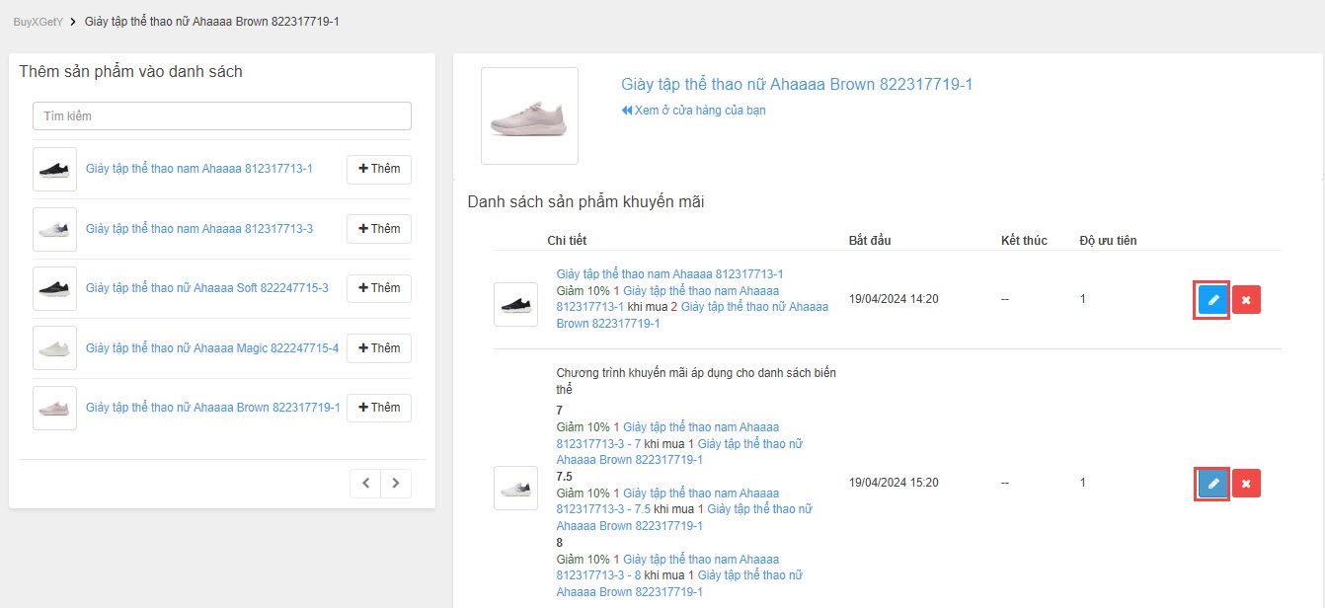Click the search field Tìm kiếm
1325x608 pixels.
tap(222, 116)
